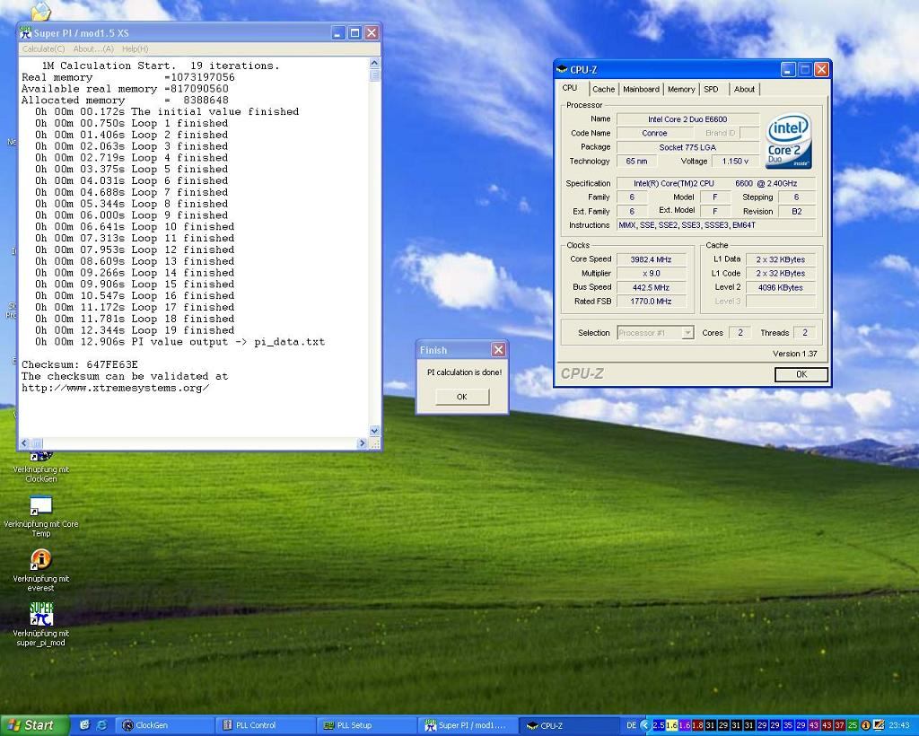Click the Code Name value Conroe
This screenshot has width=919, height=736.
pos(654,133)
